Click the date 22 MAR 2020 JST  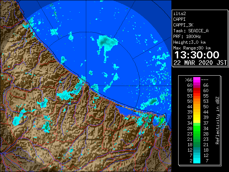[200, 63]
